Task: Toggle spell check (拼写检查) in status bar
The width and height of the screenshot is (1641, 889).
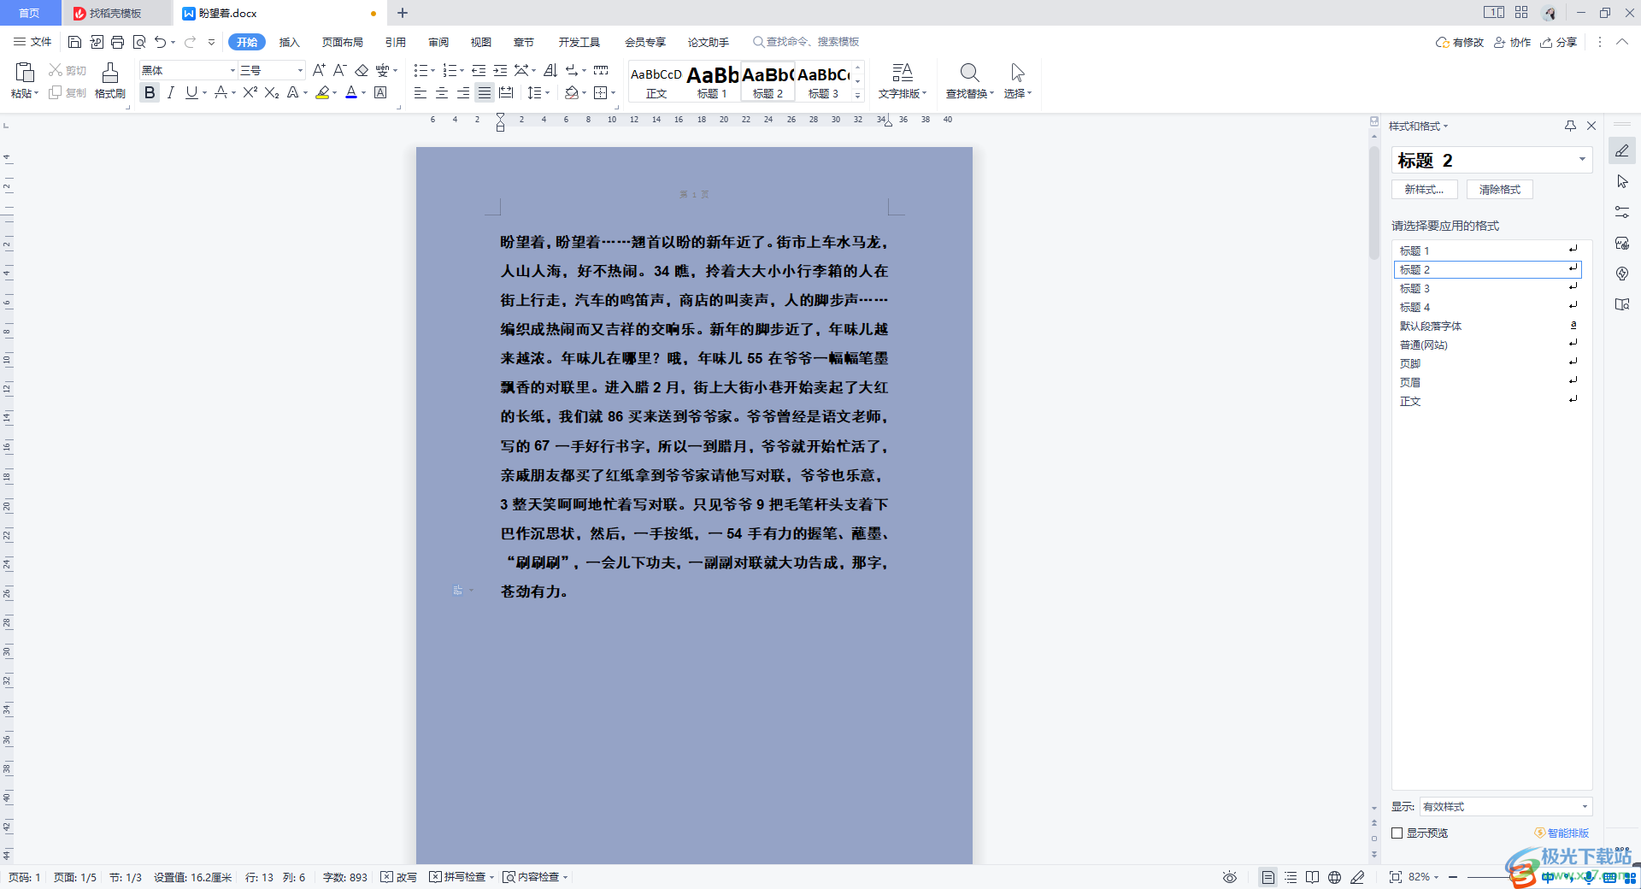Action: (x=461, y=877)
